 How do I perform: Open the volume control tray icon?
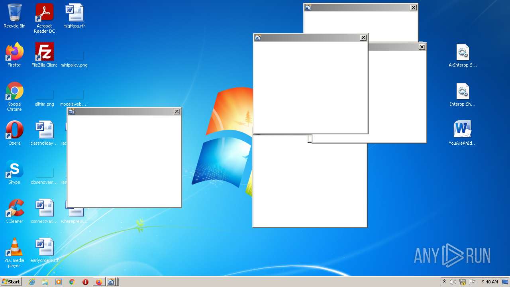(x=453, y=282)
